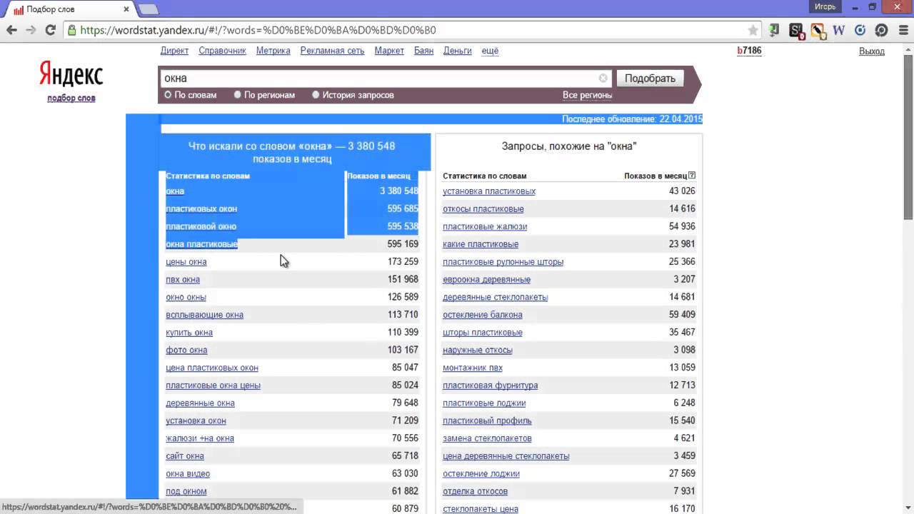Open the установка окон query link
The height and width of the screenshot is (514, 914).
pyautogui.click(x=196, y=420)
